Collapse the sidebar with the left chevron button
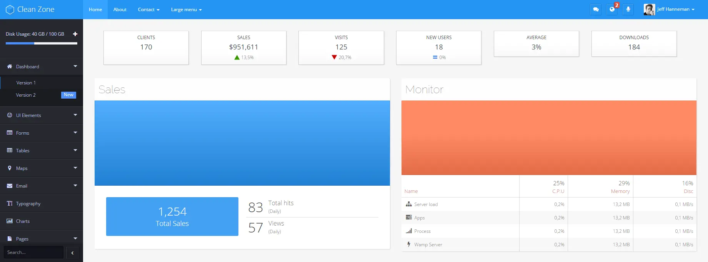Viewport: 708px width, 262px height. click(72, 253)
